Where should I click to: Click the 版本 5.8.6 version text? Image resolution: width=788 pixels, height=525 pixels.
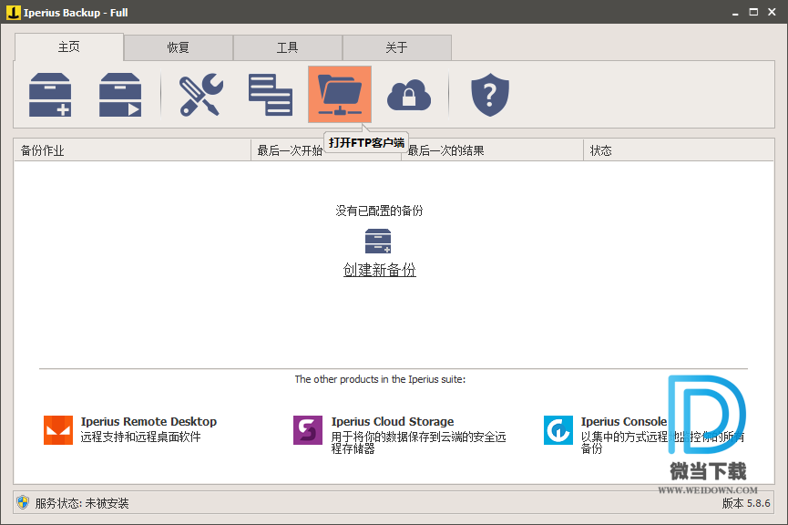(746, 503)
